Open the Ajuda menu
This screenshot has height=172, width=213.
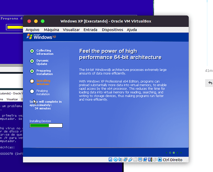point(132,30)
